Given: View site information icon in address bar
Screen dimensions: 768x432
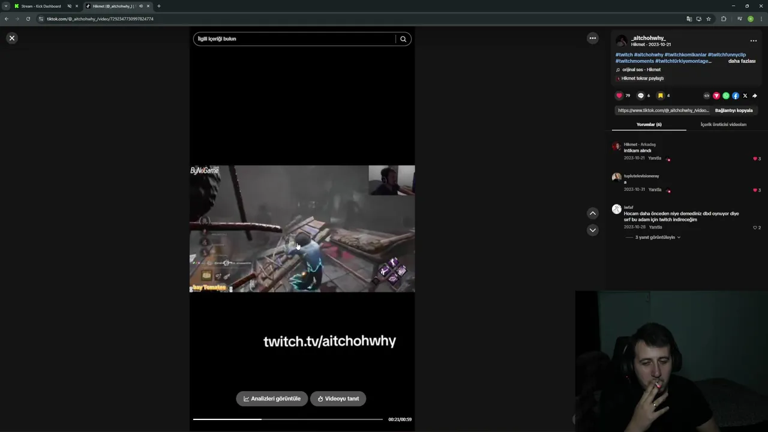Looking at the screenshot, I should click(x=41, y=19).
